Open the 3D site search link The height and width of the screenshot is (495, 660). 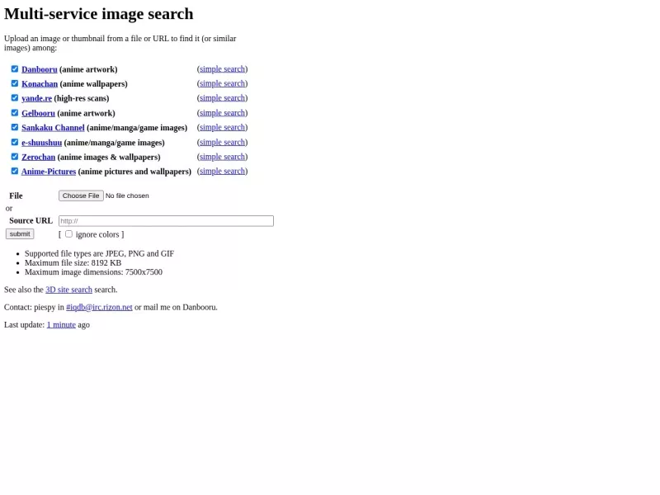point(68,290)
